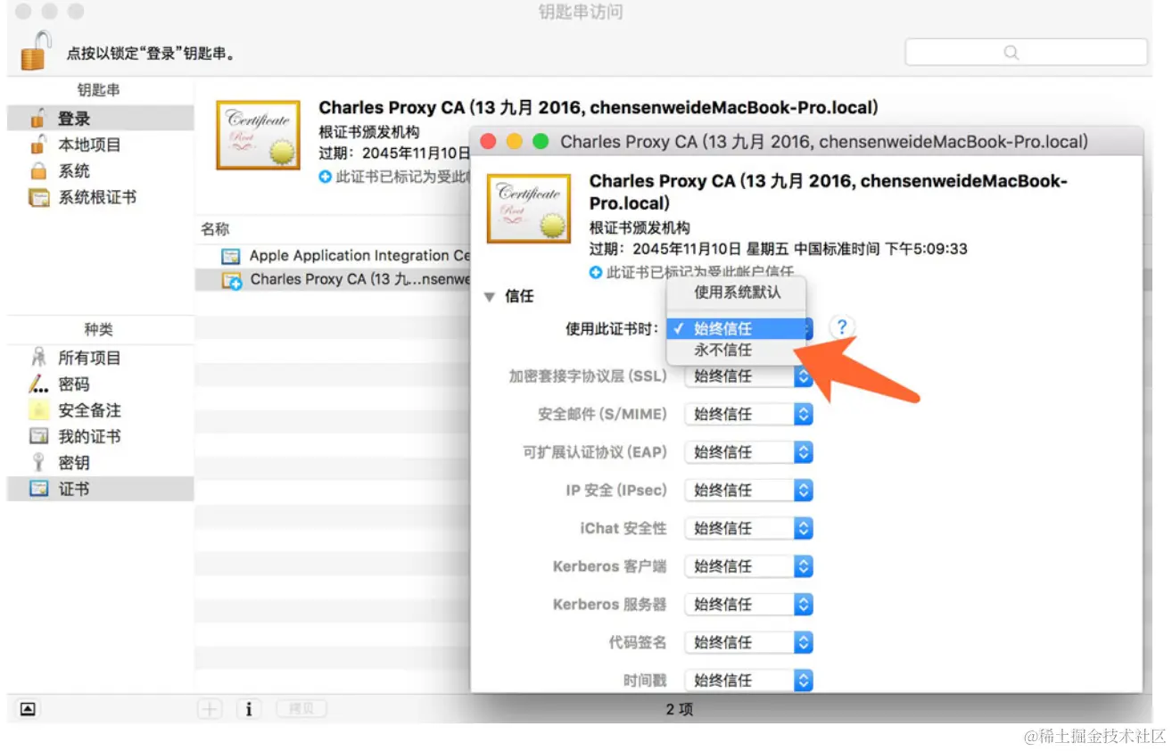1172x751 pixels.
Task: Show the 安全备注 category
Action: pos(100,410)
